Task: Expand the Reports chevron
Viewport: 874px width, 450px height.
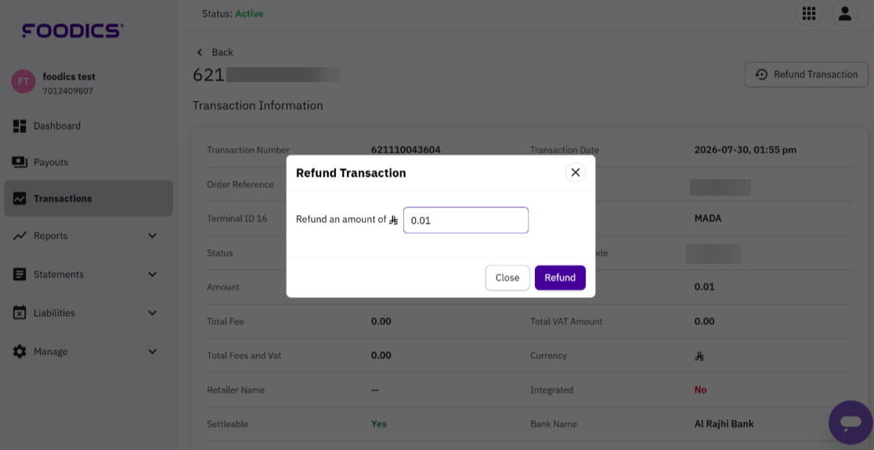Action: pos(152,236)
